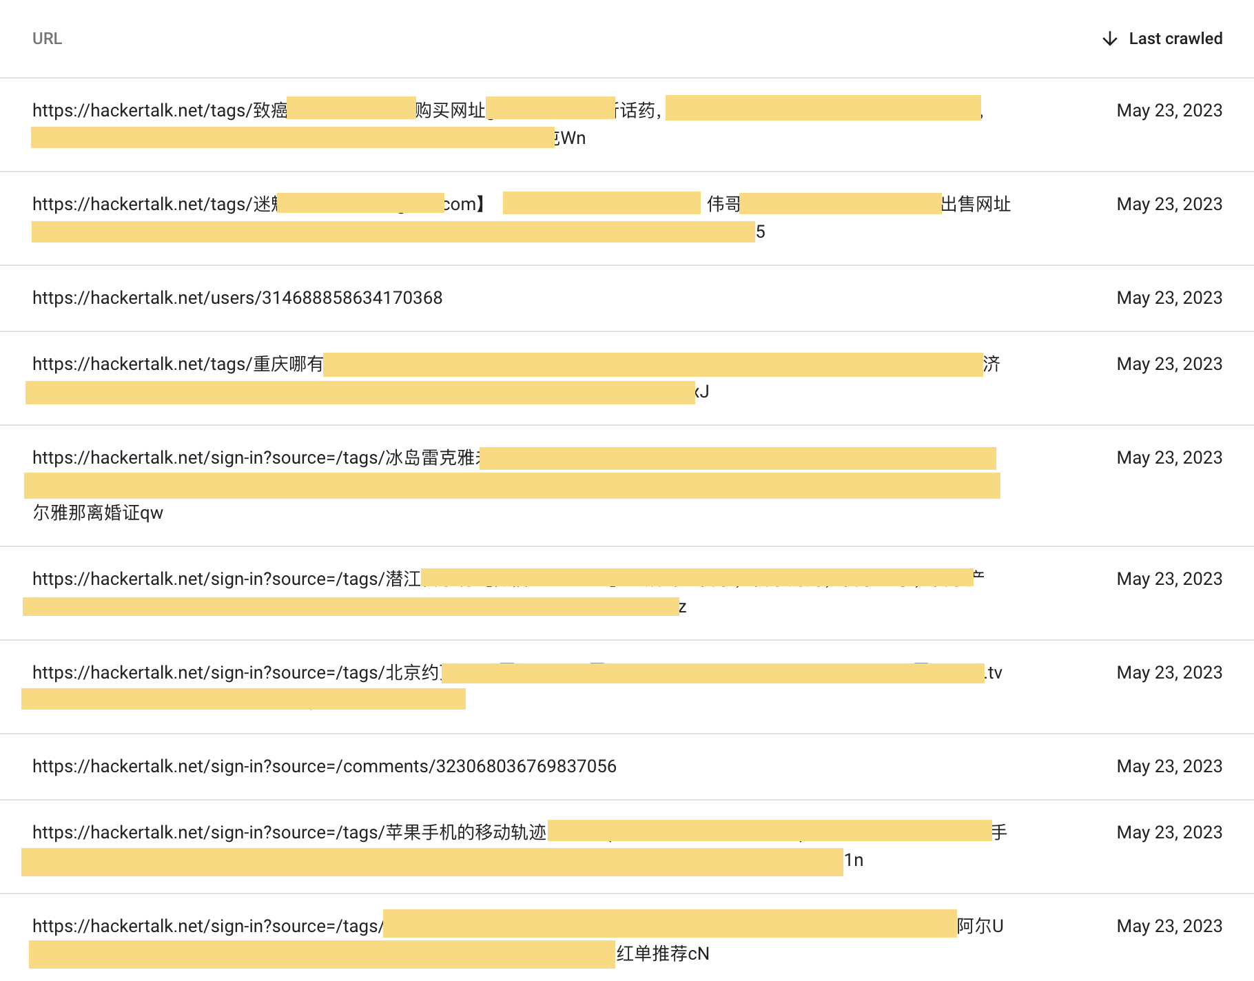This screenshot has width=1254, height=981.
Task: Click the URL column header
Action: [x=47, y=39]
